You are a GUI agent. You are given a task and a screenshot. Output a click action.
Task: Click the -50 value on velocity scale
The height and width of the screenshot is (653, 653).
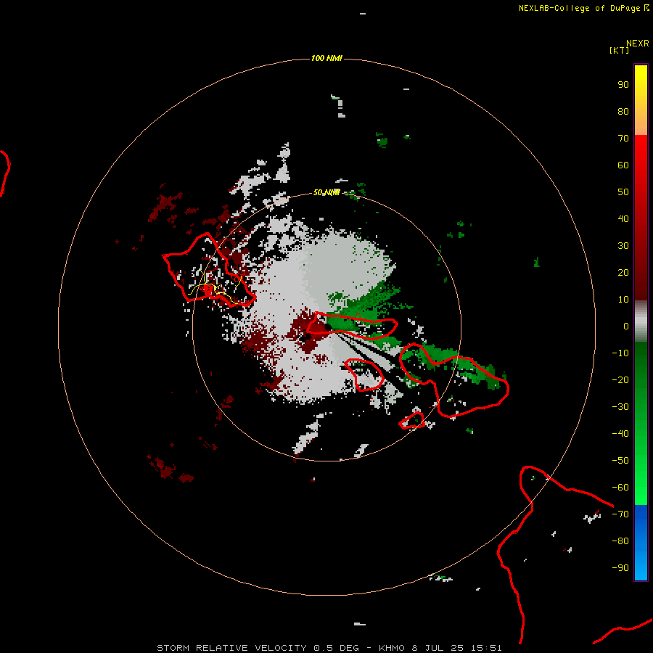[x=620, y=461]
